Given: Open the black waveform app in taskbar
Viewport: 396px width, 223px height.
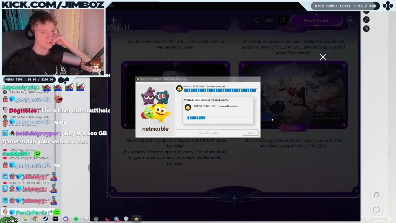Looking at the screenshot, I should [56, 219].
